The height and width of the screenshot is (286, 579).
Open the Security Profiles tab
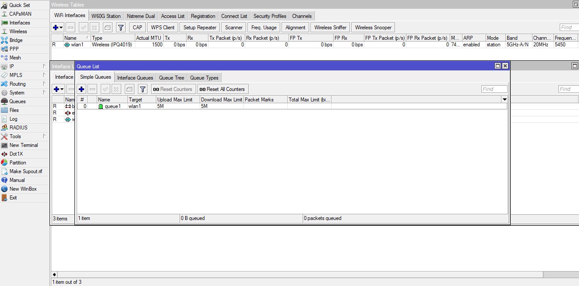[270, 16]
